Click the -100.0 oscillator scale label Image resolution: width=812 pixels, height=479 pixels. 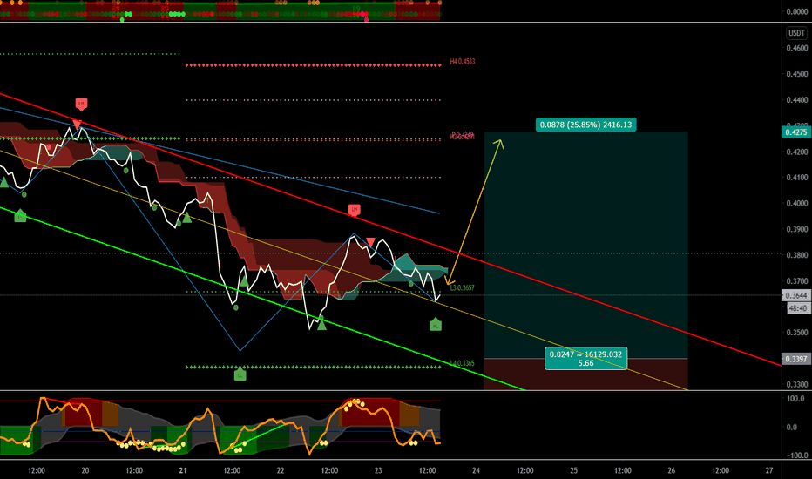tap(795, 455)
